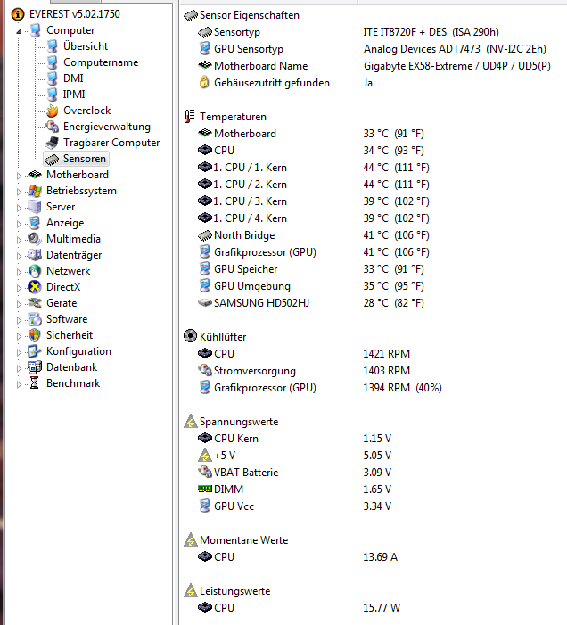Click the Sicherheit shield icon

click(x=35, y=335)
